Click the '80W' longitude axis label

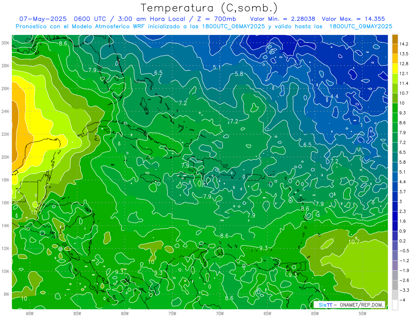pos(125,314)
